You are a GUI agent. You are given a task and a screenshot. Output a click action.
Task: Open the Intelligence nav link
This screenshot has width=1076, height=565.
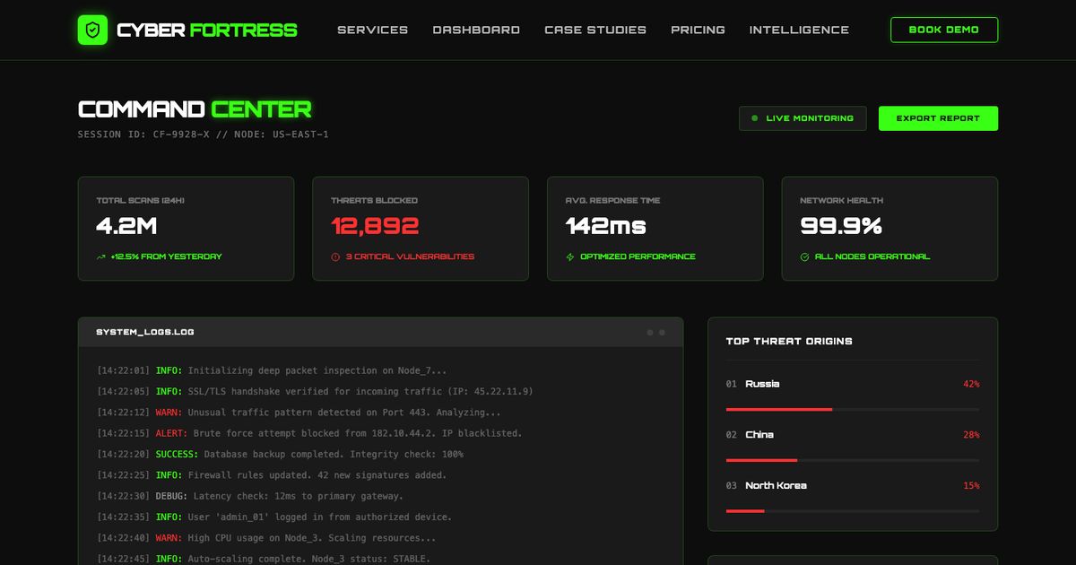pos(799,30)
